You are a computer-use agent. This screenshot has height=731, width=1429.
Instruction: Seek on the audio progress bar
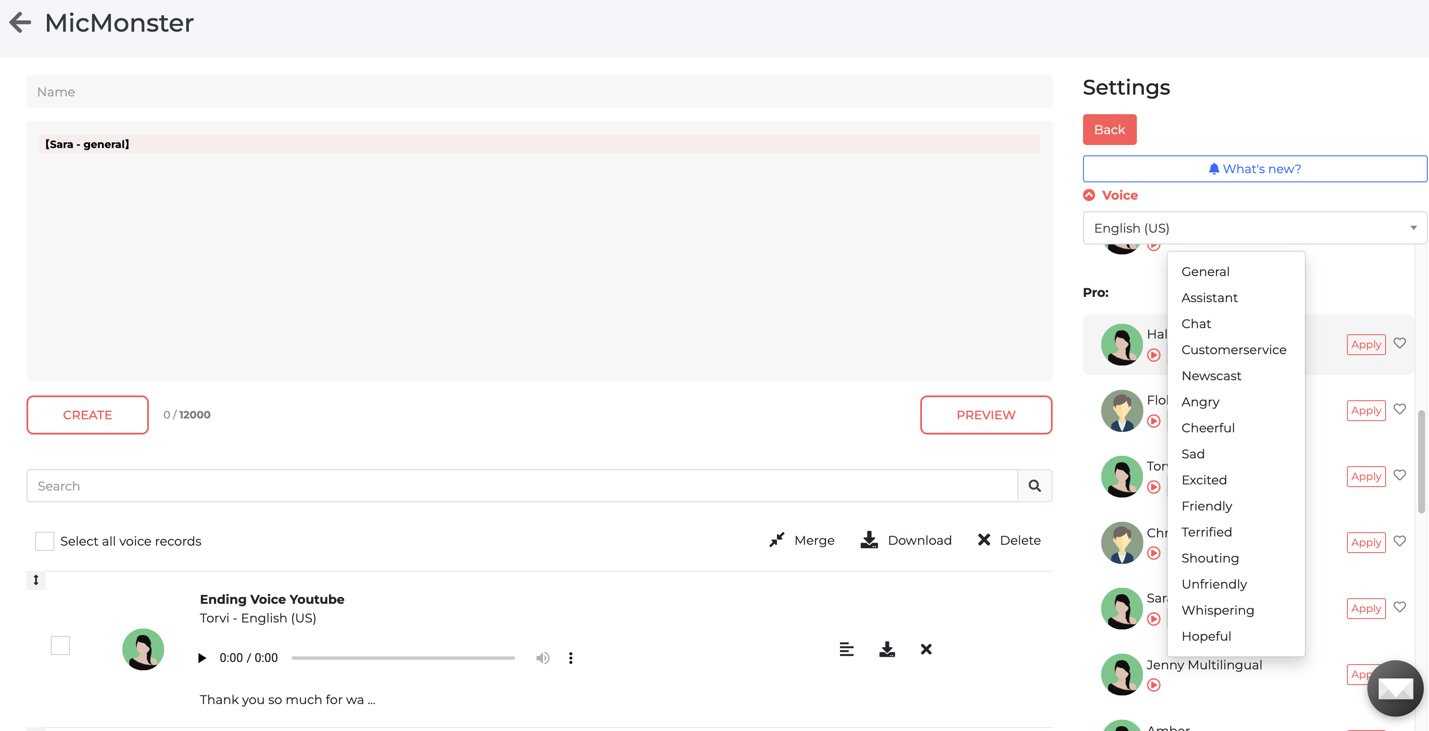403,658
